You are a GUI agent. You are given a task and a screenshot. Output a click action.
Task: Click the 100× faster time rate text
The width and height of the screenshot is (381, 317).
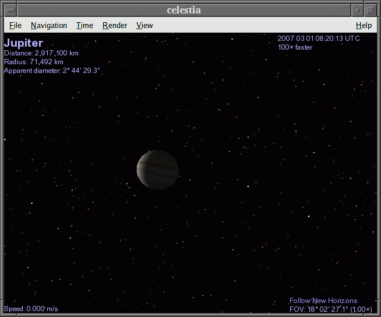coord(295,47)
